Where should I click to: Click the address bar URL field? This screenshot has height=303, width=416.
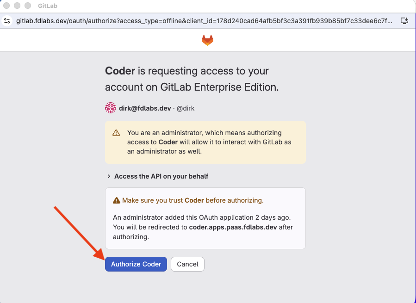(x=204, y=21)
